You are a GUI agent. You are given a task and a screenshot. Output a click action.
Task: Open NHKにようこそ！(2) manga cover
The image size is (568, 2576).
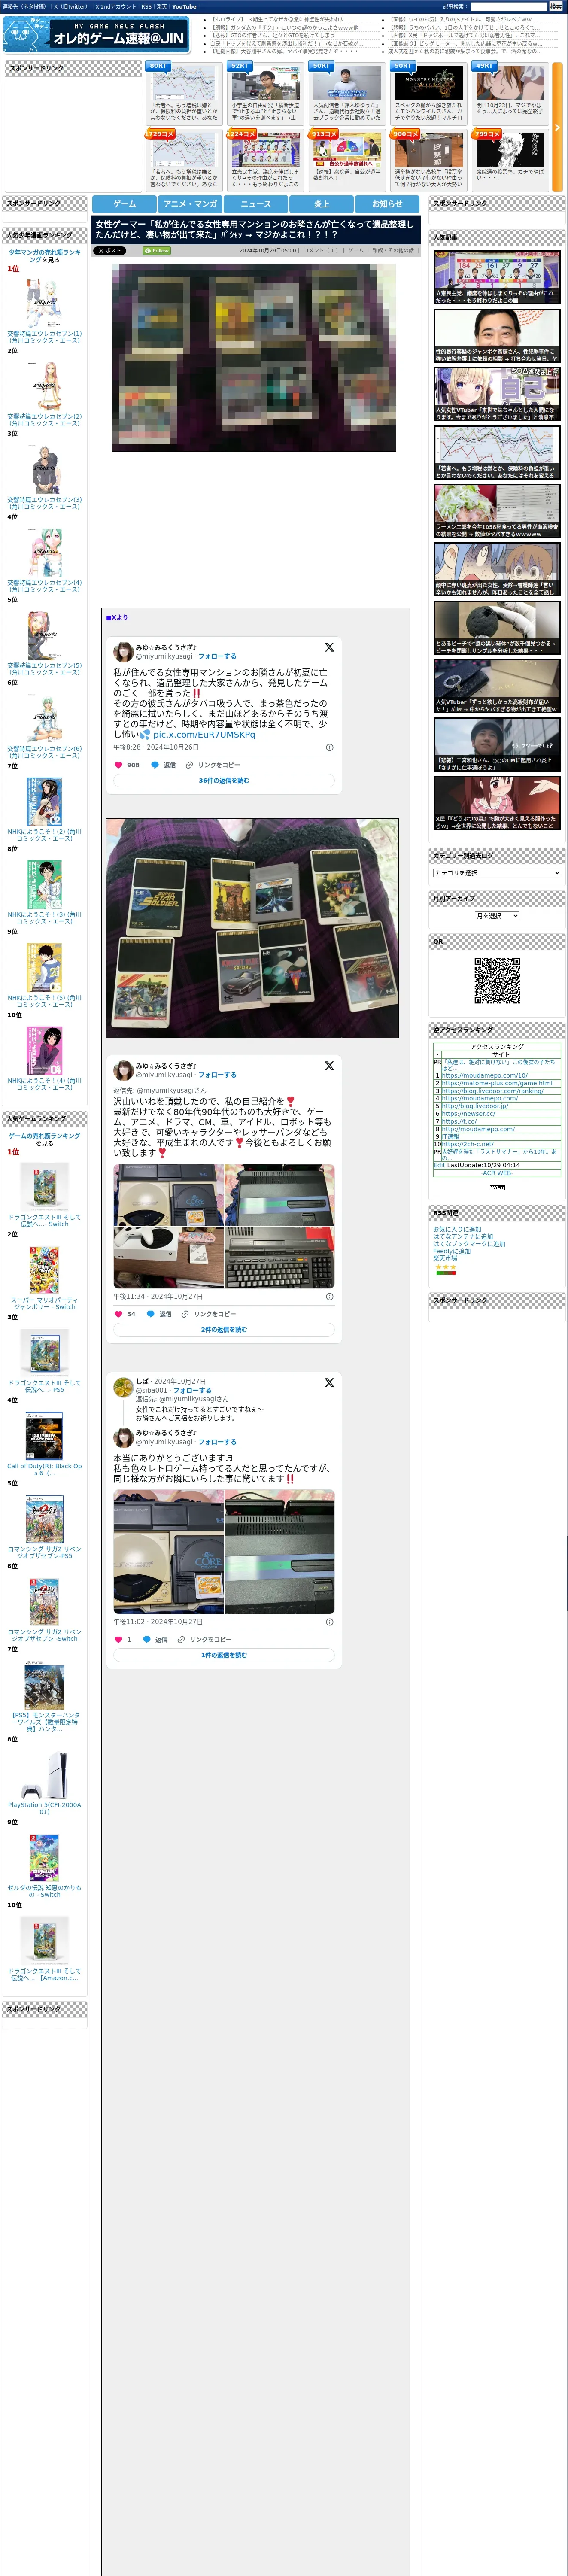tap(44, 801)
